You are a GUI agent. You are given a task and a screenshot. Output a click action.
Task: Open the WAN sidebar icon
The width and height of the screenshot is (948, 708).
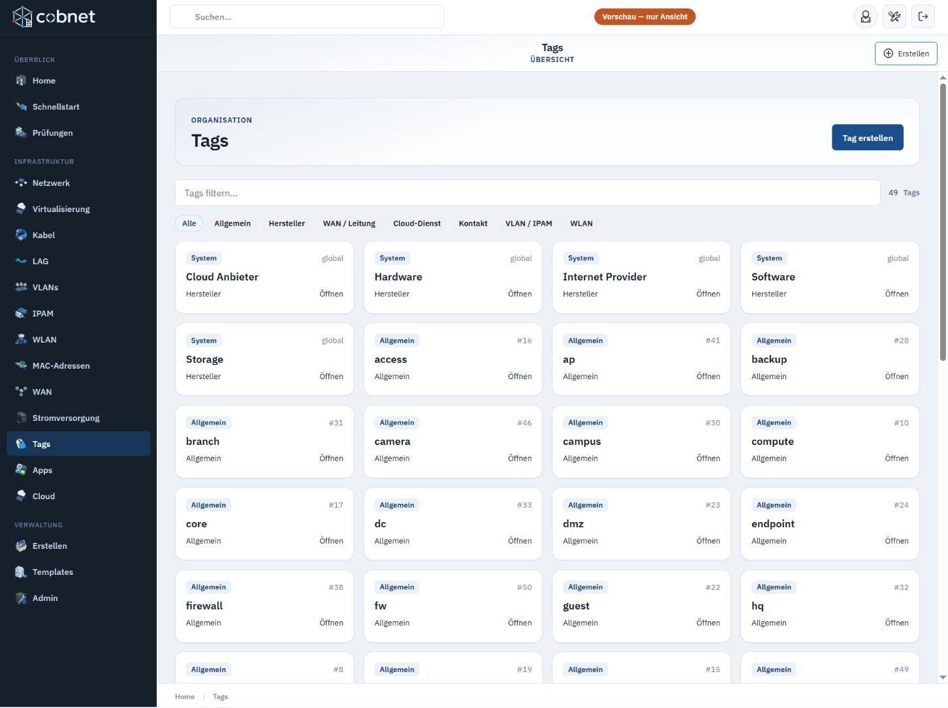coord(21,392)
